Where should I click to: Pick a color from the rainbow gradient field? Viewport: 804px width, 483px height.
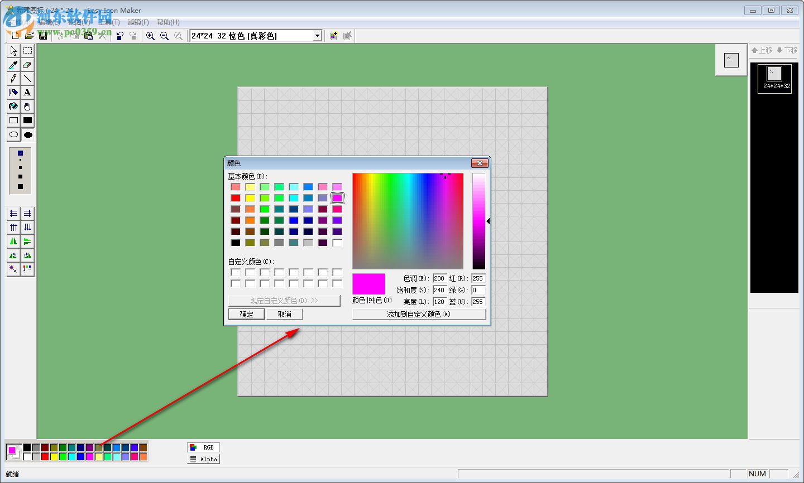tap(408, 220)
